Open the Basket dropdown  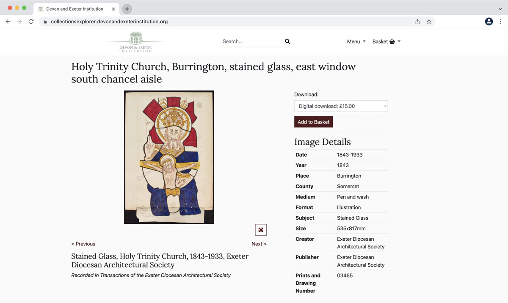tap(387, 41)
